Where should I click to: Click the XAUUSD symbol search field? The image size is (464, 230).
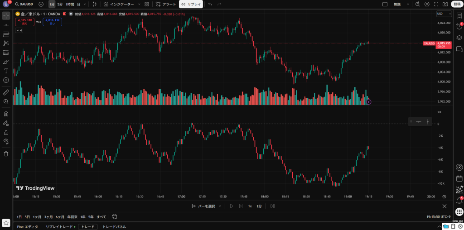25,4
